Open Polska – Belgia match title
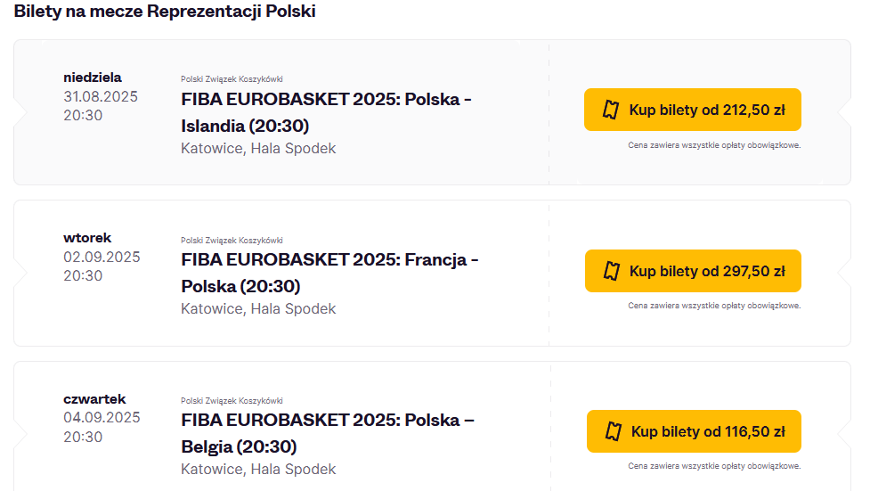870x491 pixels. click(x=327, y=433)
